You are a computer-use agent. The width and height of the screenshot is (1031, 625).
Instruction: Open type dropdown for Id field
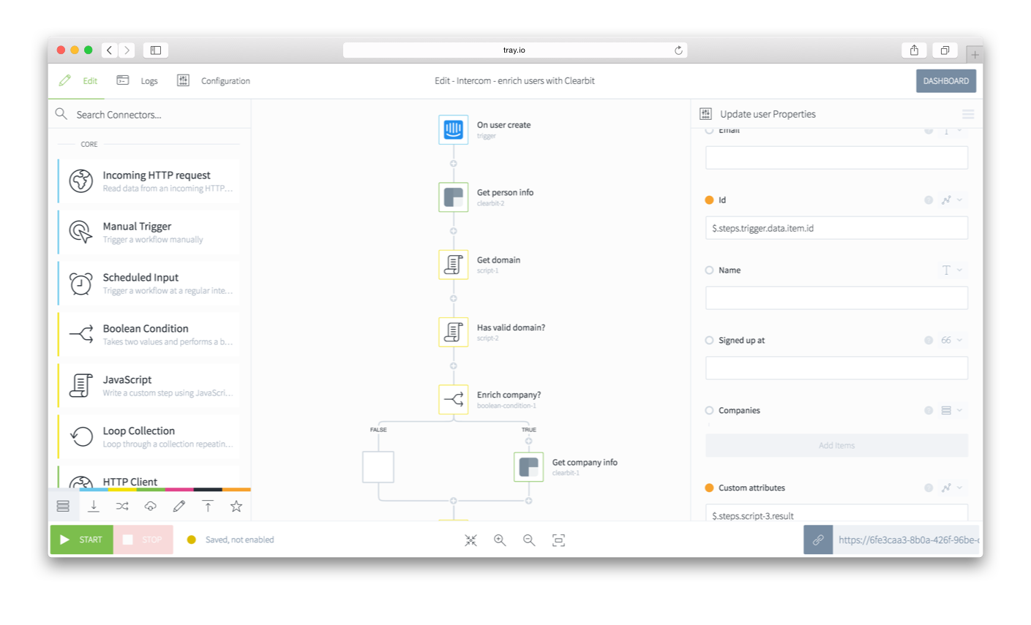tap(952, 200)
